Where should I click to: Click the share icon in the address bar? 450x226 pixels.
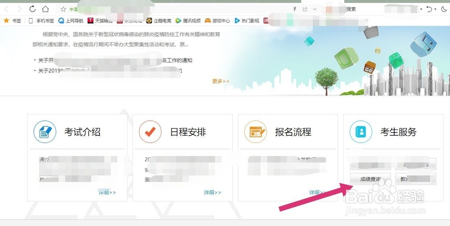[x=305, y=9]
